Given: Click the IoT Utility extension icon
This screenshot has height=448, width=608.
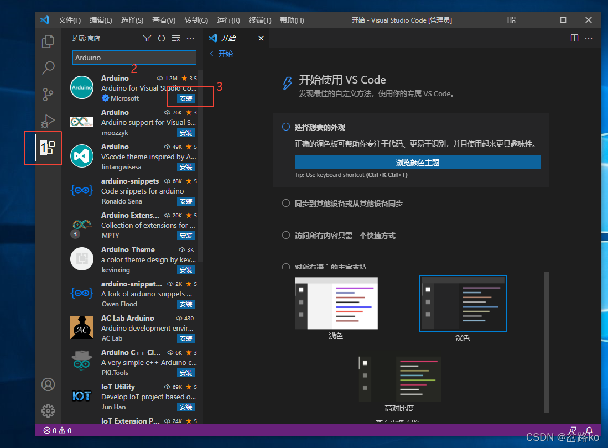Looking at the screenshot, I should [82, 396].
